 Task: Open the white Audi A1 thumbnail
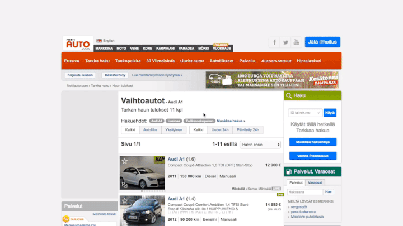tap(142, 173)
